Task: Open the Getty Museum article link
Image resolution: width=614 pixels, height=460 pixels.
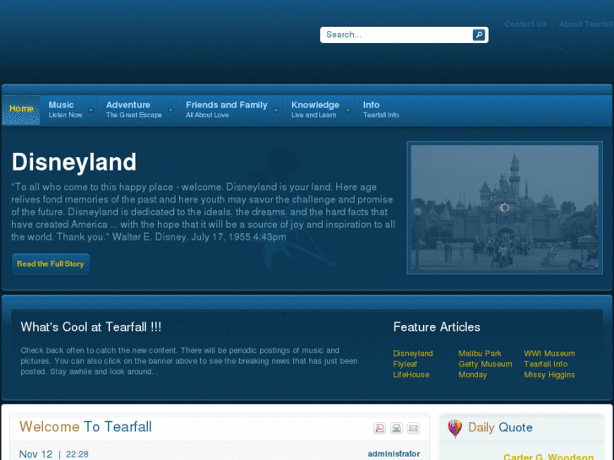Action: pos(485,364)
